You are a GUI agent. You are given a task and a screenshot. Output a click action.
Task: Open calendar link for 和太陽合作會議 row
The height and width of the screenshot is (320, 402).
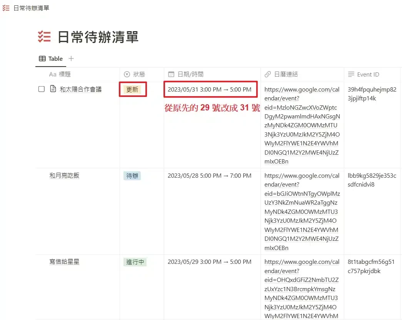click(x=302, y=125)
